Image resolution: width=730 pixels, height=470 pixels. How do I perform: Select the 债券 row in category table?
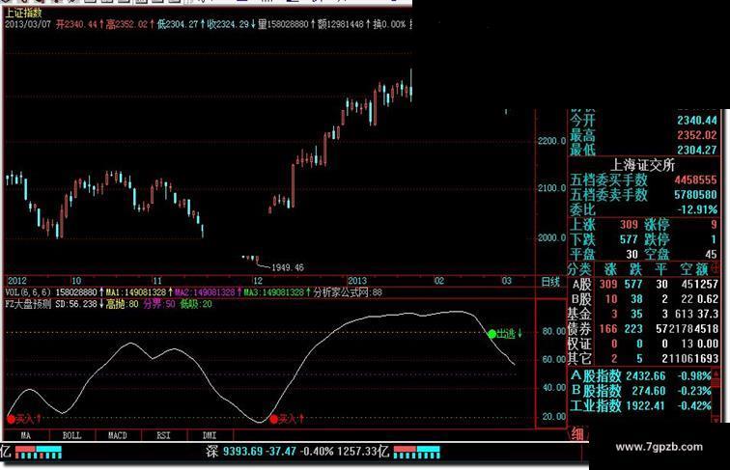click(x=644, y=329)
